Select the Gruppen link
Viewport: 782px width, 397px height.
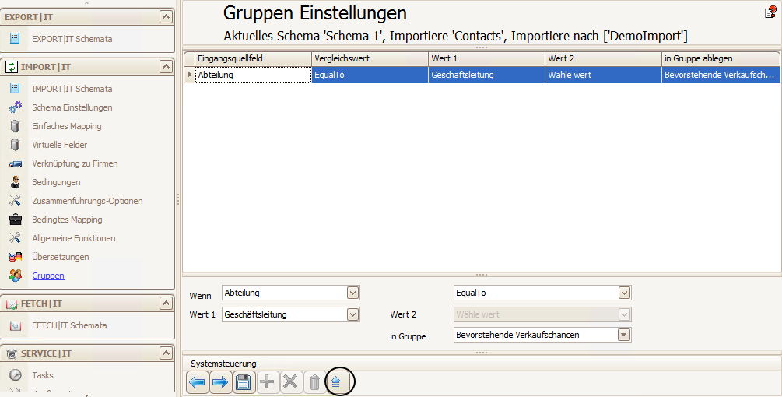[48, 276]
